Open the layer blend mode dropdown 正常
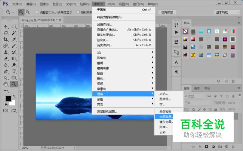 point(197,103)
